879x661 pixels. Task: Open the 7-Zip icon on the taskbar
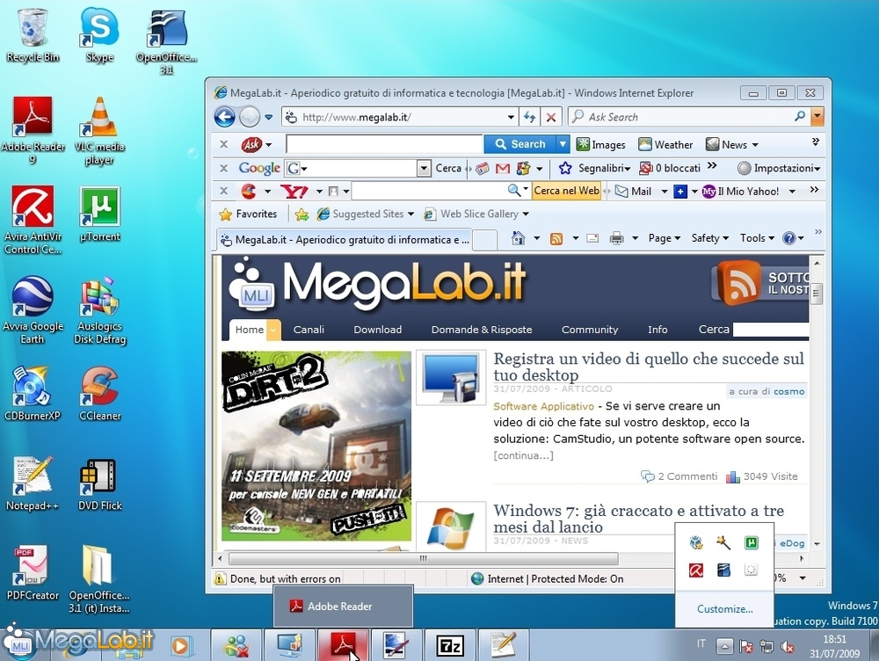coord(450,645)
